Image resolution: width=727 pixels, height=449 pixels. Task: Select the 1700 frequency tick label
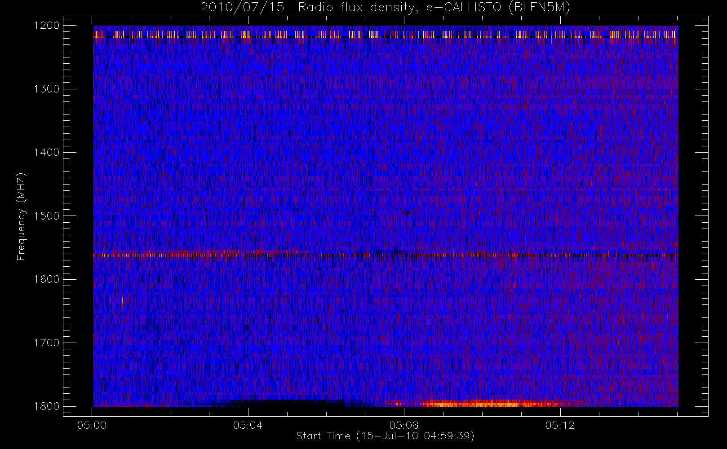[x=47, y=343]
